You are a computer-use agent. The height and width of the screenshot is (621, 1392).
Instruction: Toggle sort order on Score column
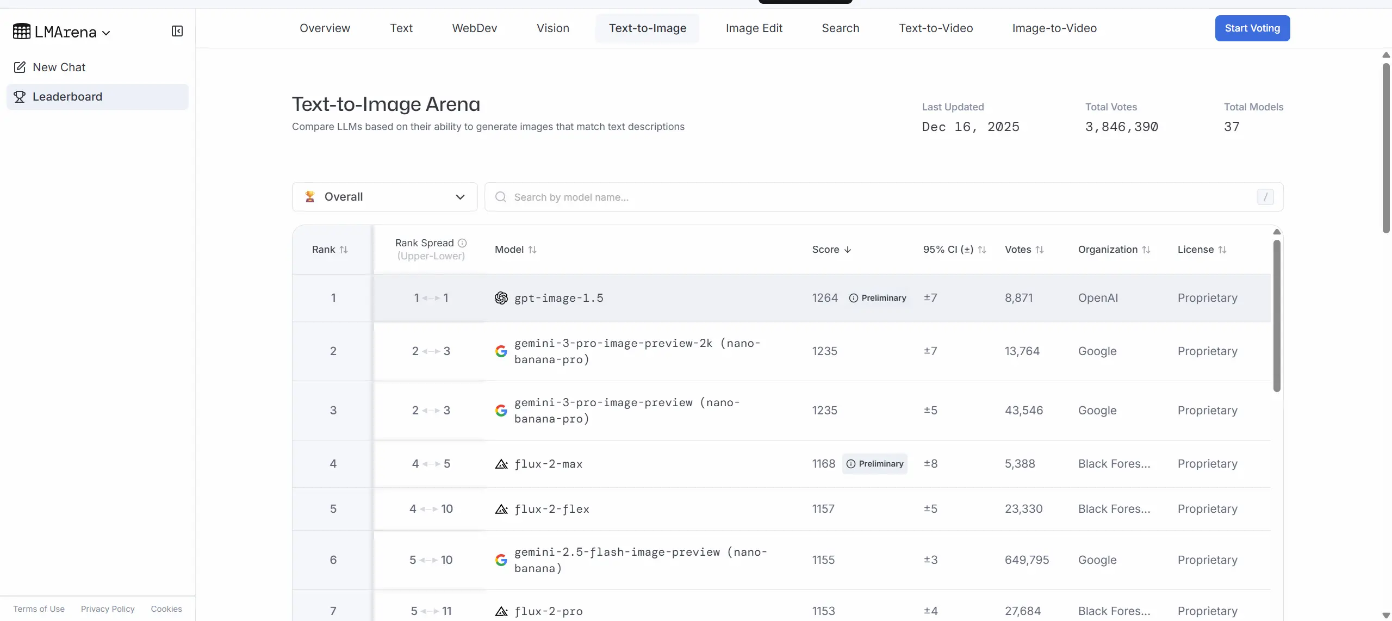tap(848, 250)
